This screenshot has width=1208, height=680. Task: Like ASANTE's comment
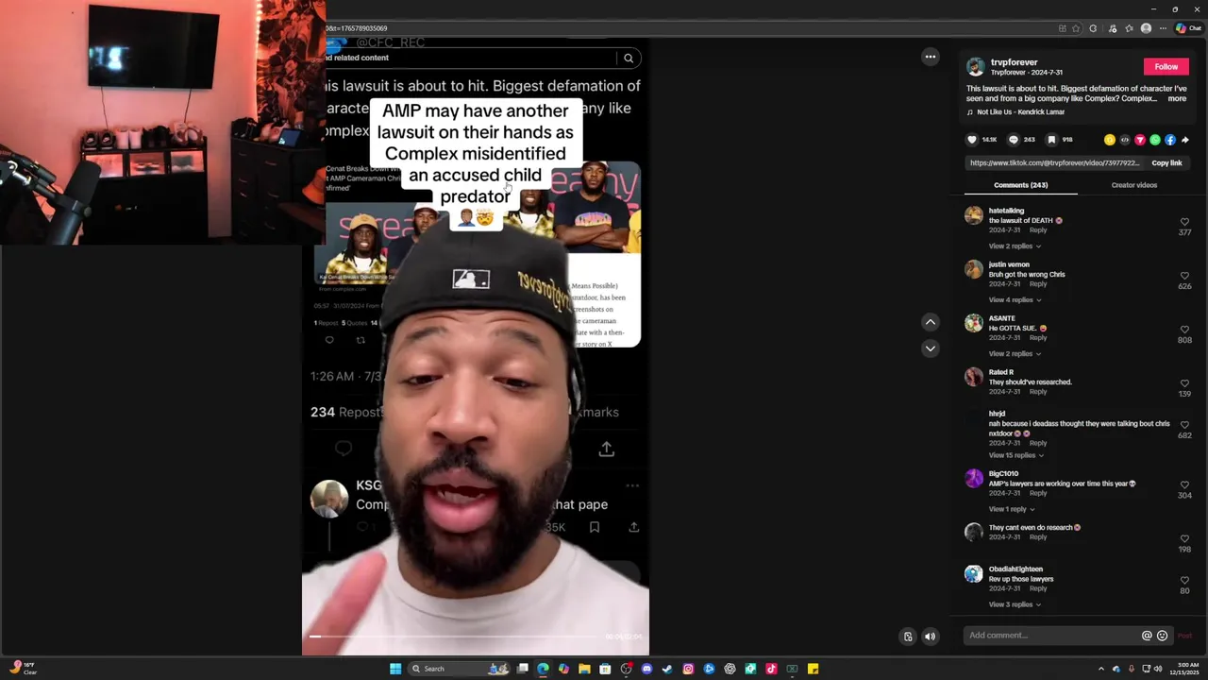point(1184,330)
